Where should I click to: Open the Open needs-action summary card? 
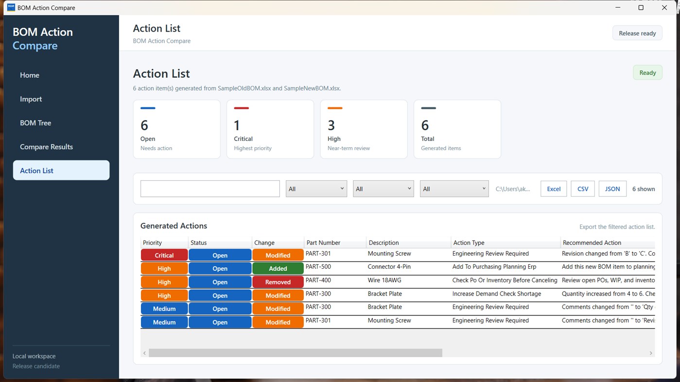point(177,129)
